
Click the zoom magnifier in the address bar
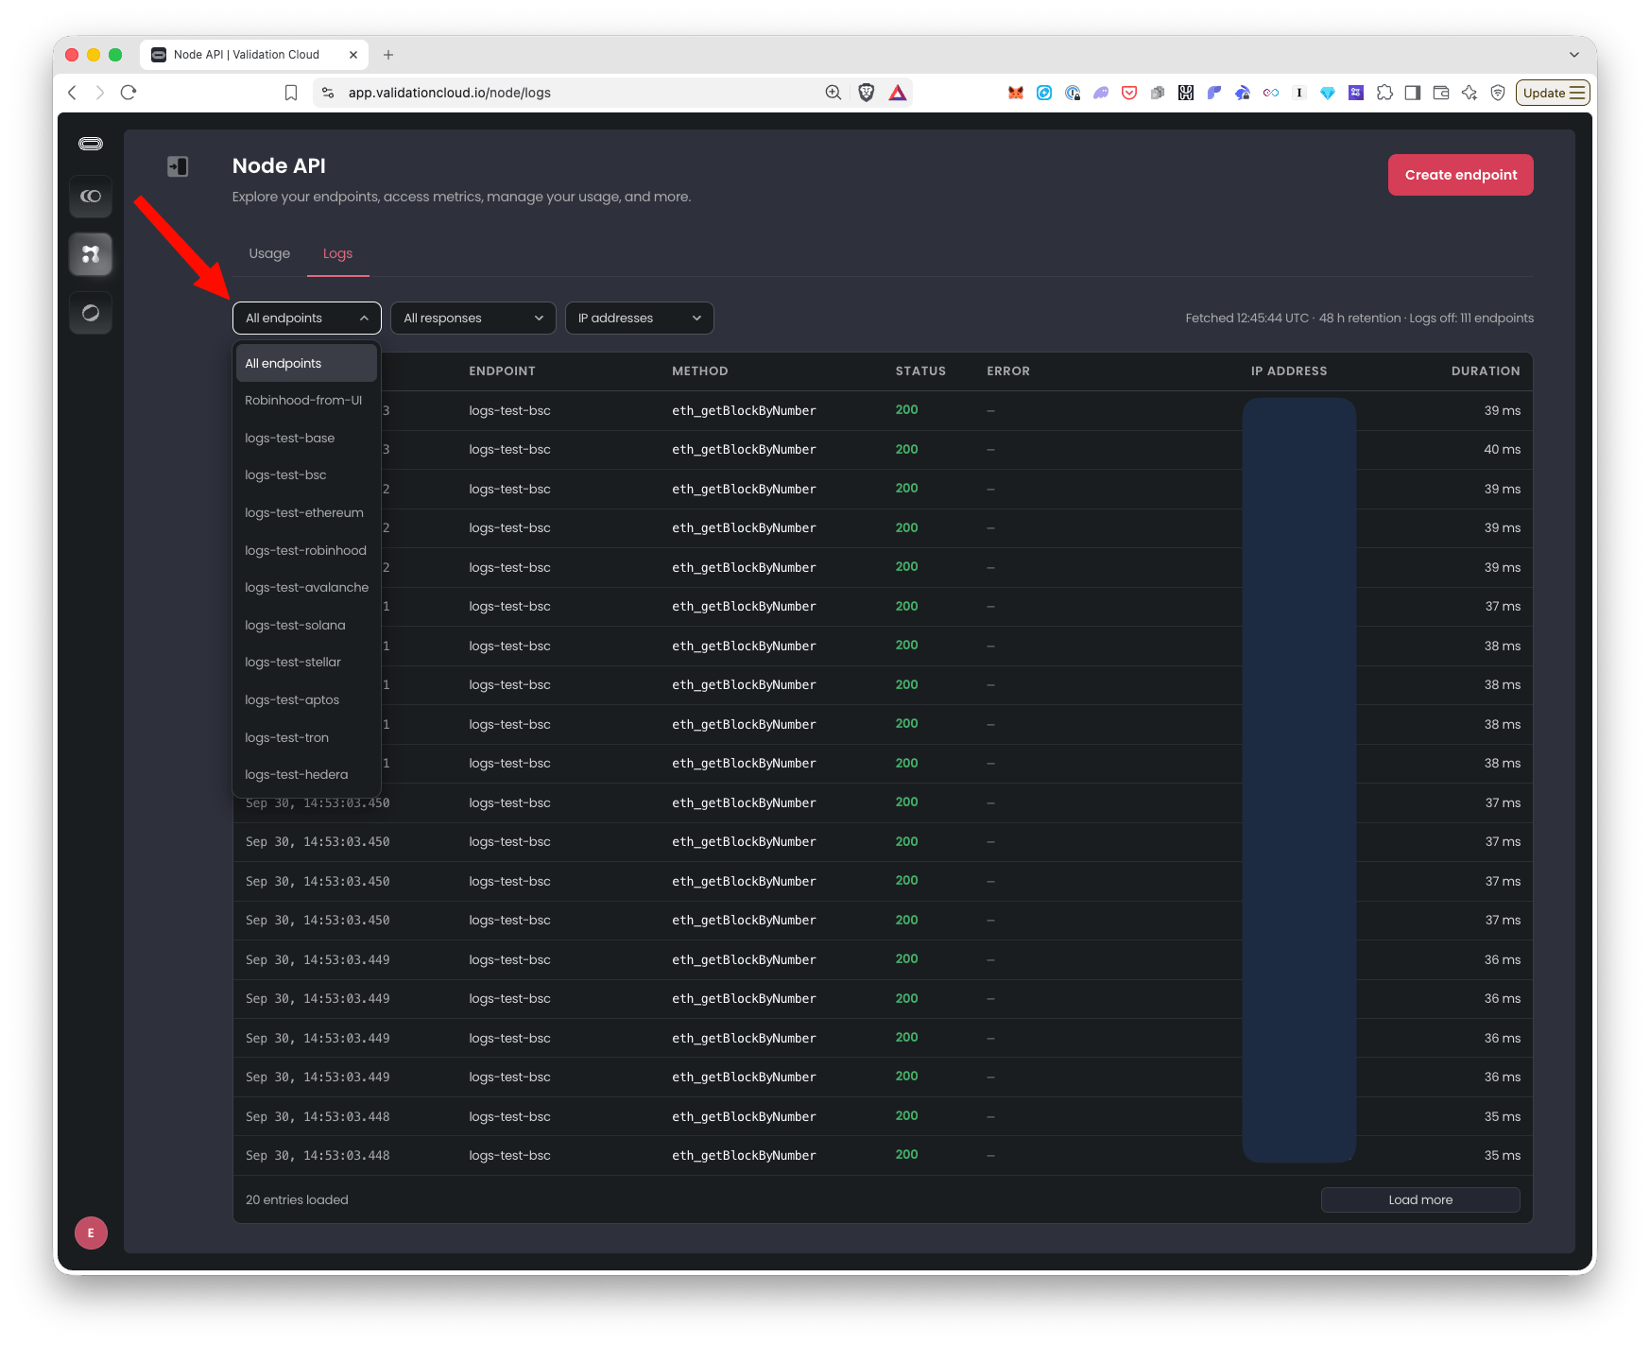point(834,93)
